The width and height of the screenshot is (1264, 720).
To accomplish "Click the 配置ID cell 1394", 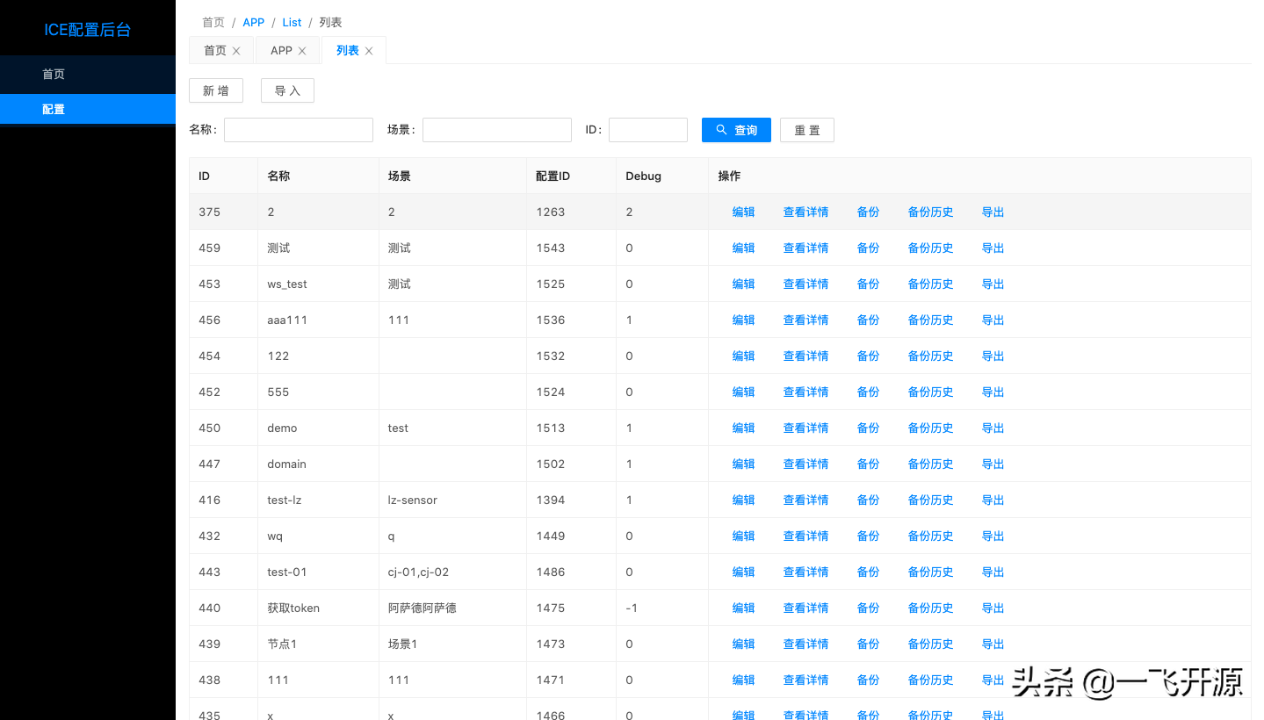I will click(551, 500).
